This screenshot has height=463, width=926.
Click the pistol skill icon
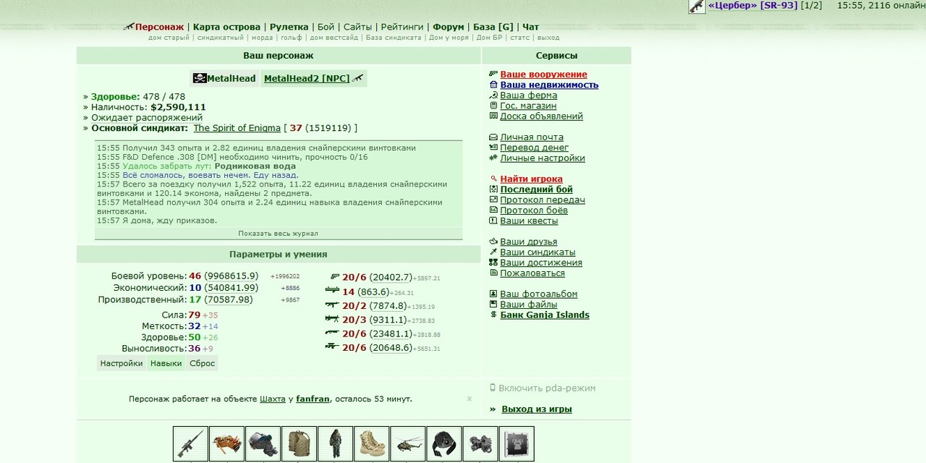point(334,277)
